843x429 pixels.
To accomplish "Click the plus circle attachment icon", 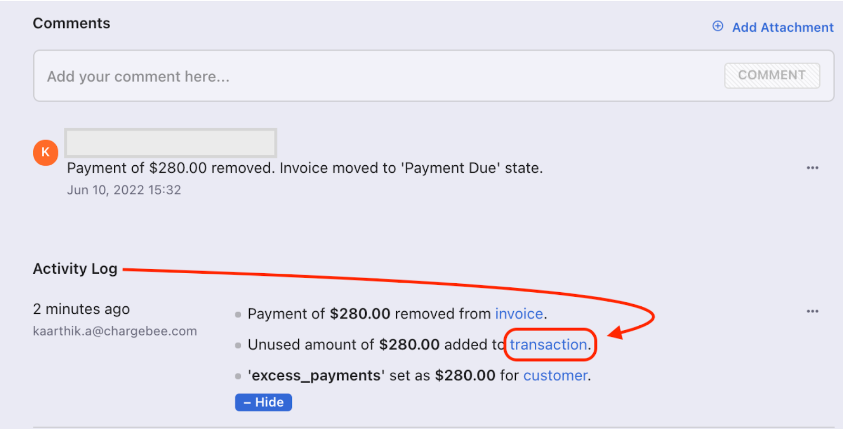I will [718, 26].
